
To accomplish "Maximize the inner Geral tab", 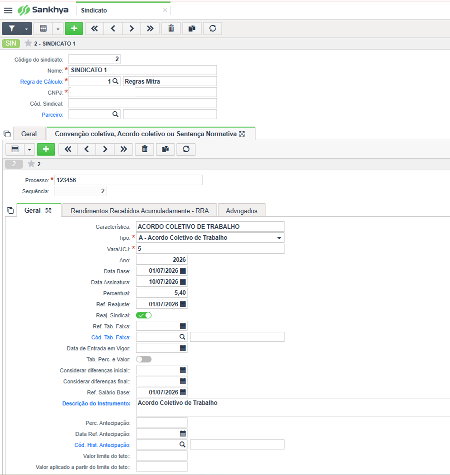I will 48,211.
